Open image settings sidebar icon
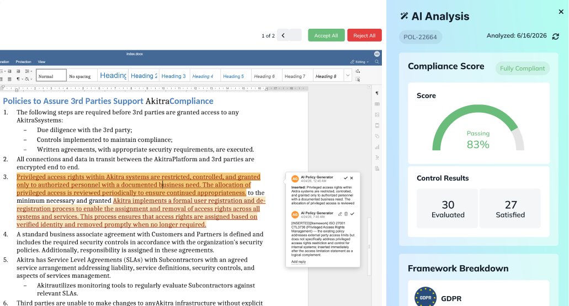Image resolution: width=569 pixels, height=306 pixels. click(377, 115)
